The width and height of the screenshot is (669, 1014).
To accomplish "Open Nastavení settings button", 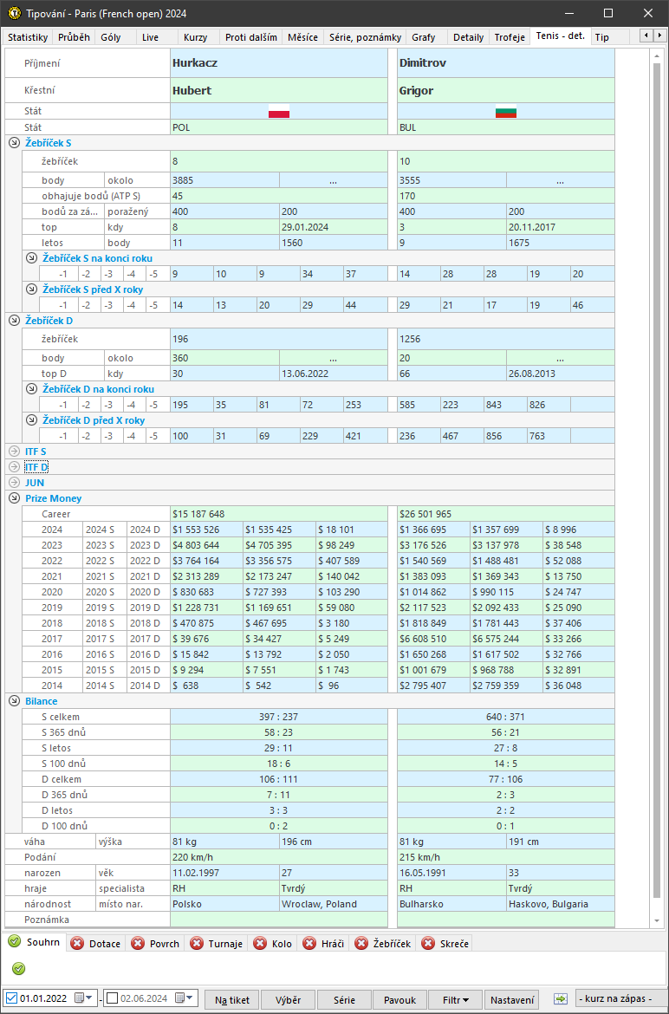I will [x=512, y=999].
